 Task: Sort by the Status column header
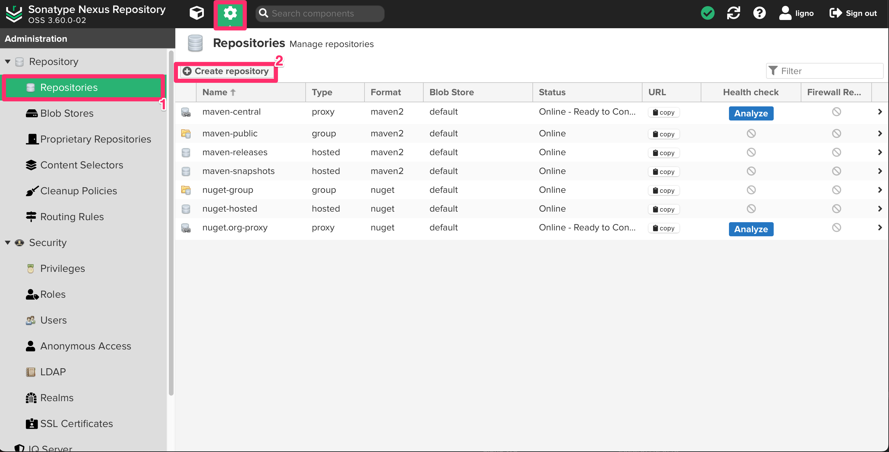click(552, 92)
